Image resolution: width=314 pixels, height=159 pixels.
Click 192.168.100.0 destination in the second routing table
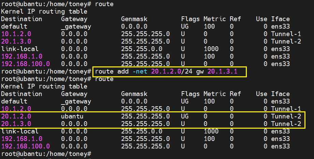click(26, 146)
